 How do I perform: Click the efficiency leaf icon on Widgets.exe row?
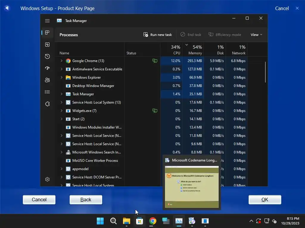point(155,111)
